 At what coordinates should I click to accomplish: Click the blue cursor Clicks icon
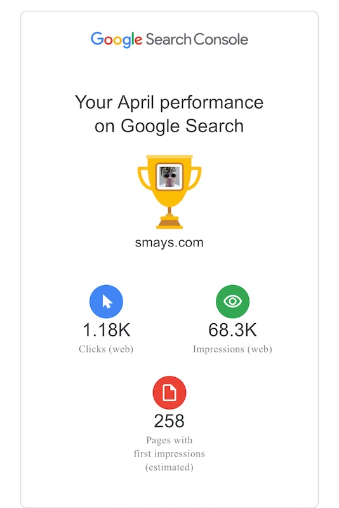point(106,301)
